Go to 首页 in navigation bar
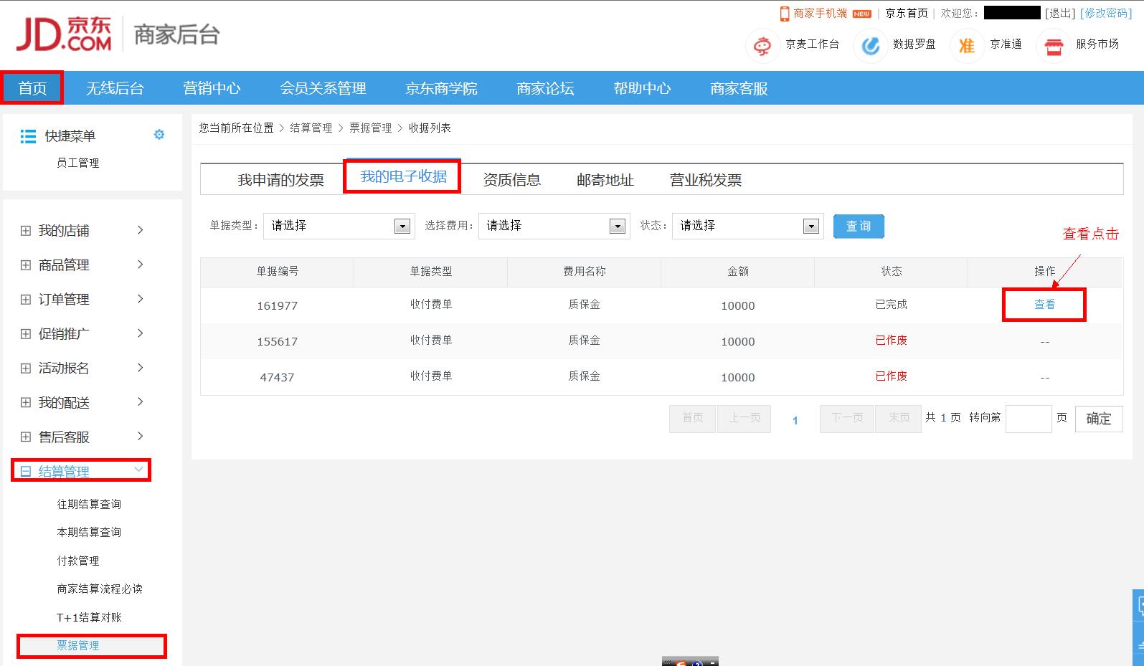Image resolution: width=1144 pixels, height=666 pixels. coord(33,88)
